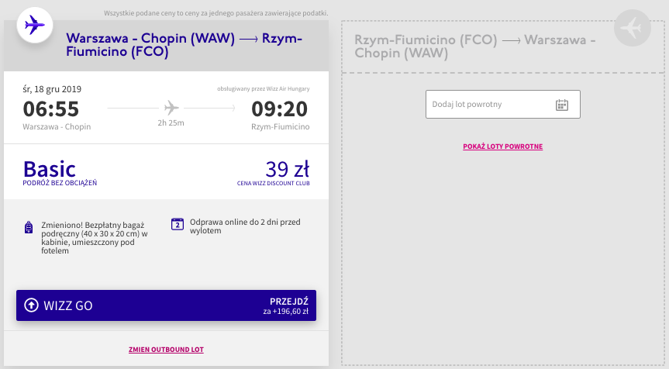Open calendar icon in return flight field
This screenshot has width=669, height=369.
[x=562, y=105]
